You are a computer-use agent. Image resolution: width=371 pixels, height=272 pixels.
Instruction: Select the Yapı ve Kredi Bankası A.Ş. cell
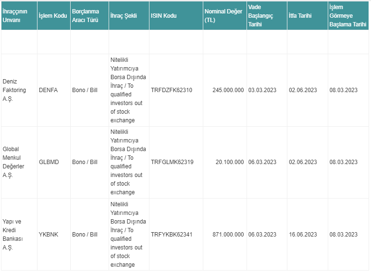[19, 235]
